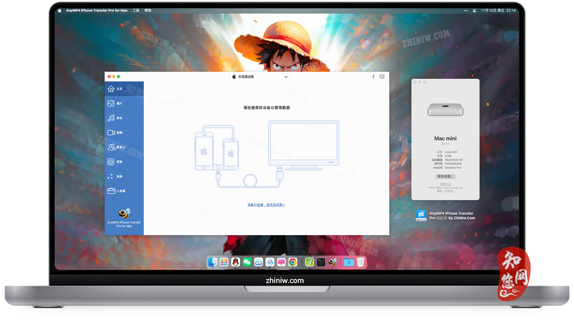Click the Sonoma 14.0 macOS version text

click(x=453, y=167)
